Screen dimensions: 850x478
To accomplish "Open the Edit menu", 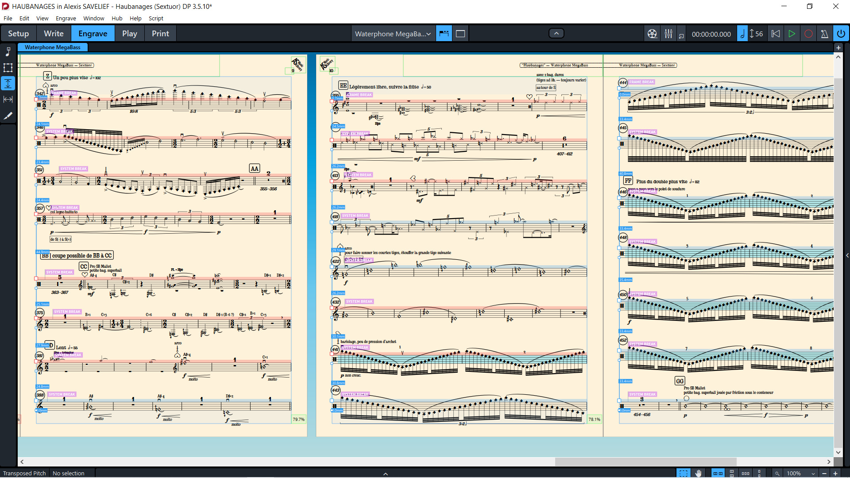I will (x=24, y=18).
